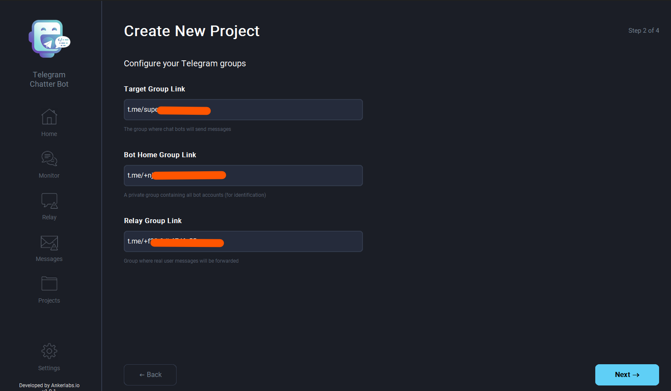Screen dimensions: 671x391
Task: Click the Target Group Link input field
Action: tap(243, 110)
